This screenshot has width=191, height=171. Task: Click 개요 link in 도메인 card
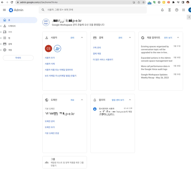click(x=72, y=100)
